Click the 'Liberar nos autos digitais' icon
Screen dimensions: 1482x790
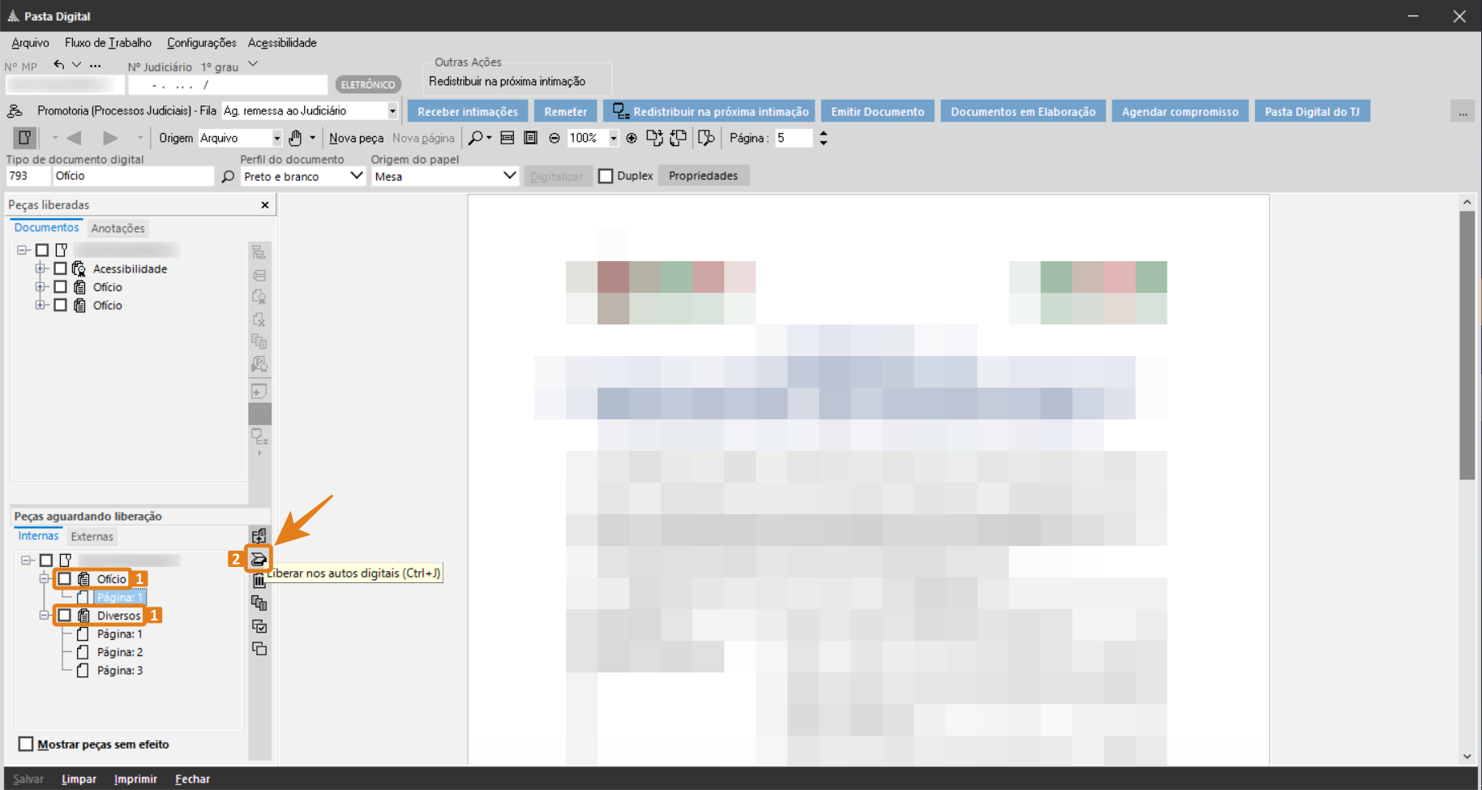pos(259,559)
